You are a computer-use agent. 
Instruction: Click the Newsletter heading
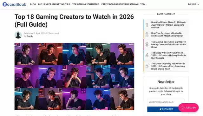click(x=166, y=82)
